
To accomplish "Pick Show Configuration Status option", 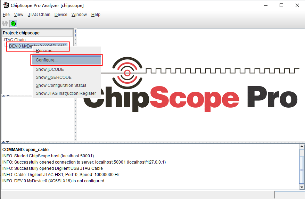I will 61,85.
